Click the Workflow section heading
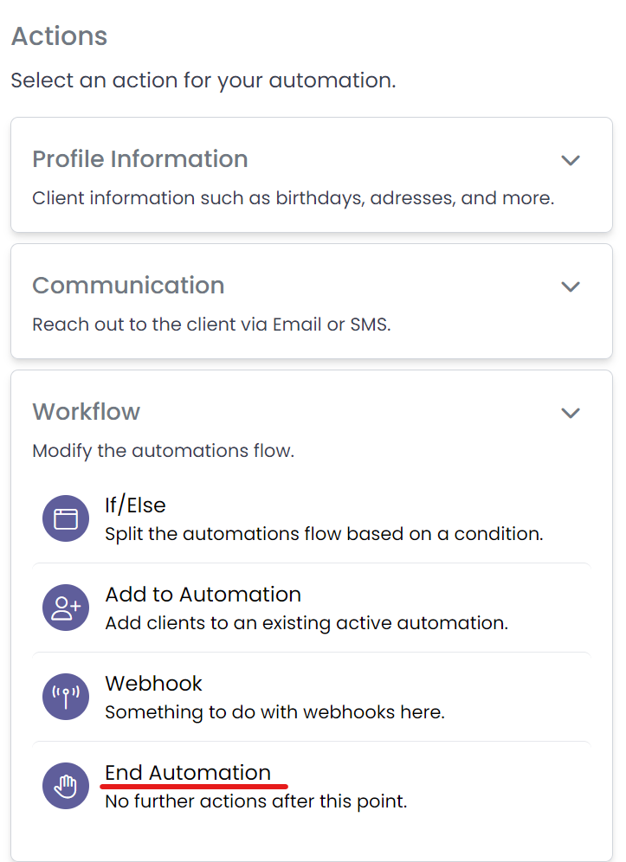The width and height of the screenshot is (626, 862). (86, 412)
